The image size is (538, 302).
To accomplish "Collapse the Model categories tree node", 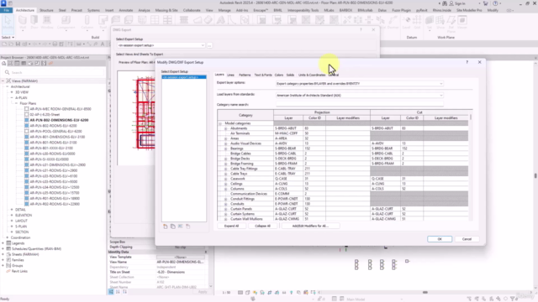I will (220, 123).
